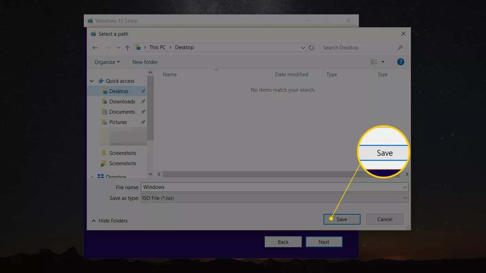Open the Organize menu

coord(107,62)
